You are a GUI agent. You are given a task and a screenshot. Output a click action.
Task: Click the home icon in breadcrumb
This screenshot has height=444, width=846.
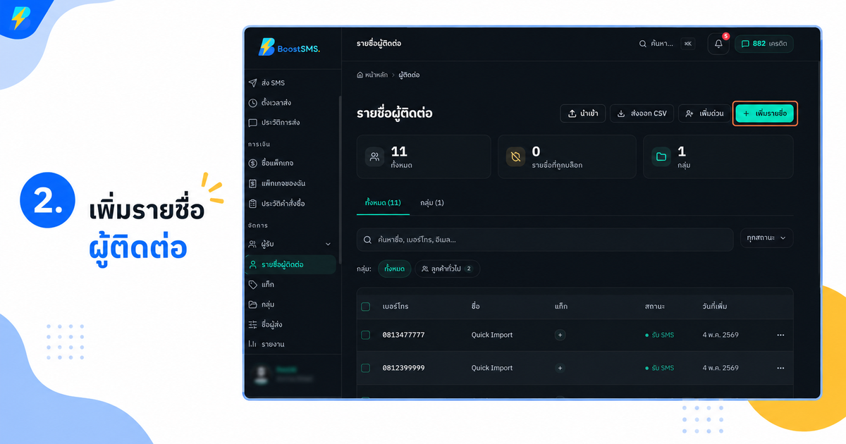coord(360,75)
